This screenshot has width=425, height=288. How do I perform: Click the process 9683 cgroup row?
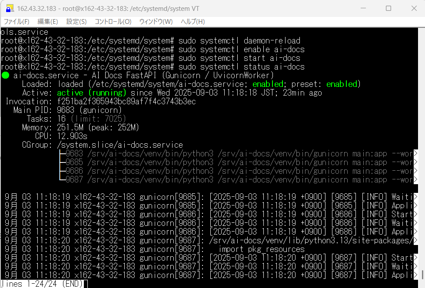(239, 153)
